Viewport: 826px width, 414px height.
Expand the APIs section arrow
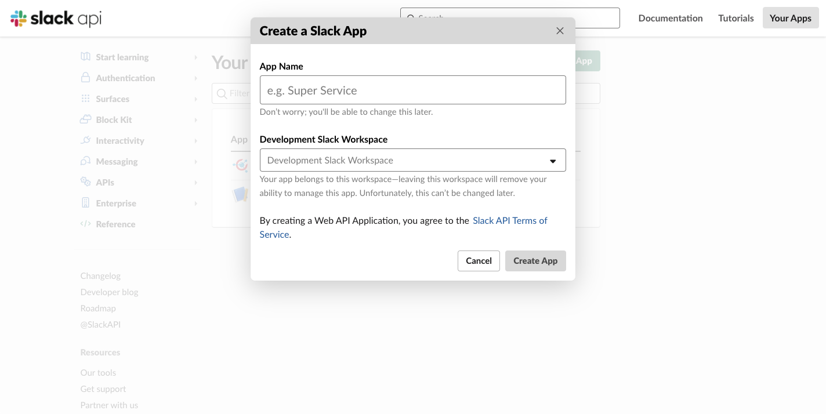(x=196, y=183)
